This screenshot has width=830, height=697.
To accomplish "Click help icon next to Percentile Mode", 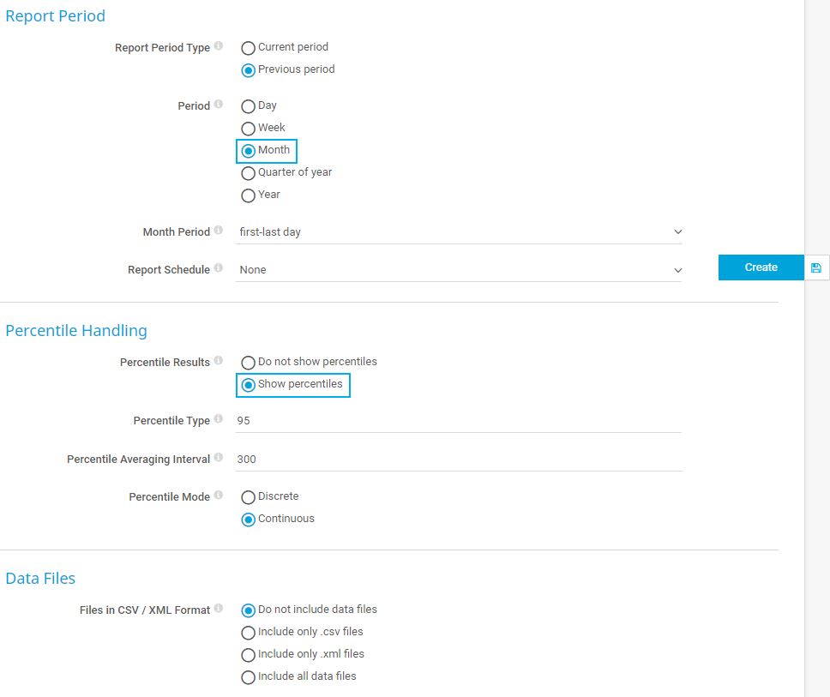I will point(219,496).
